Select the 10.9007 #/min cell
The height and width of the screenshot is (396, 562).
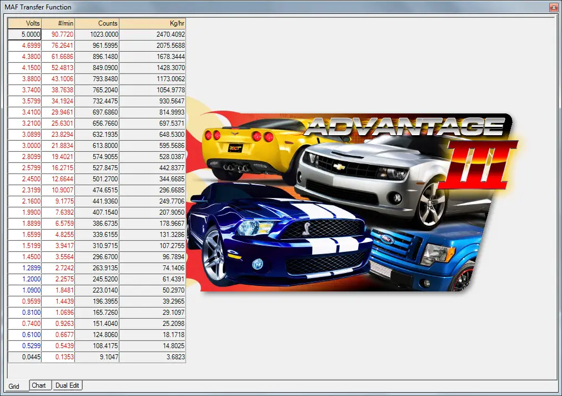[x=58, y=190]
